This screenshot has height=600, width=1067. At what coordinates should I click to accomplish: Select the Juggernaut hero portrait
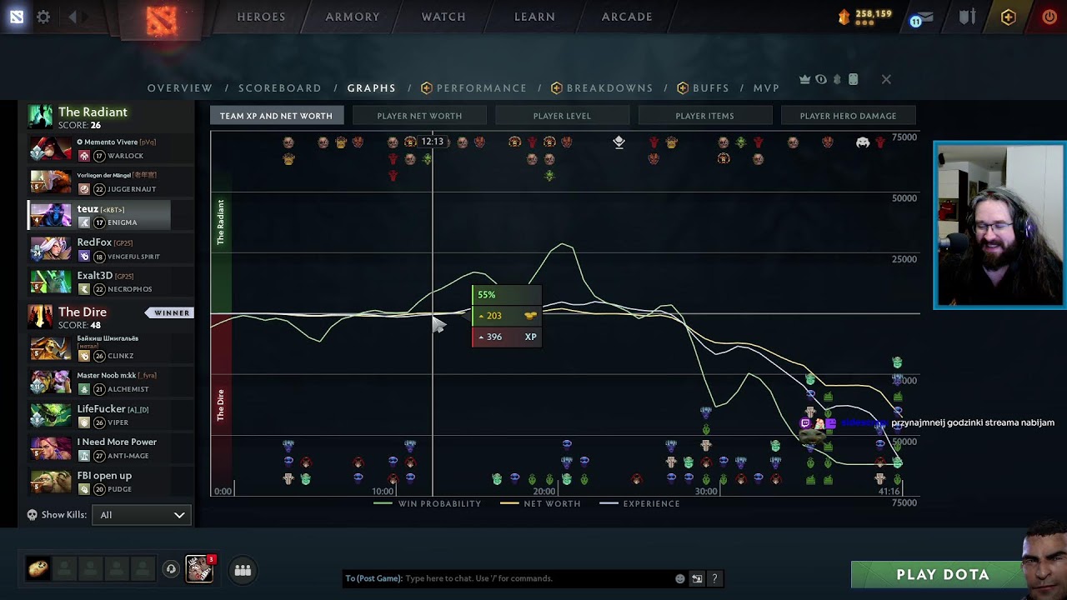tap(51, 182)
